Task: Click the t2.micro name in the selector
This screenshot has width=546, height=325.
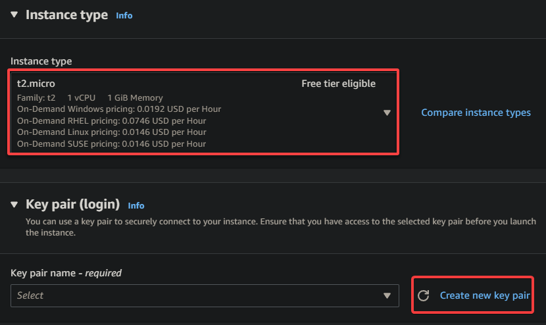Action: [36, 84]
